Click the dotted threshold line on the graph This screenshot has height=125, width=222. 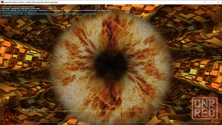[120, 119]
